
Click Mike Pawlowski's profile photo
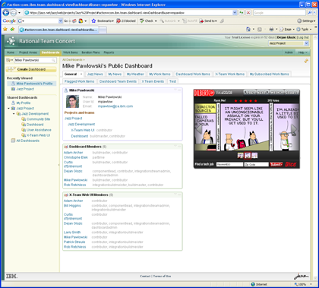coord(72,101)
